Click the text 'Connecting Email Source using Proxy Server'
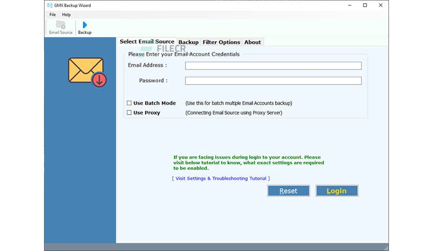 234,113
